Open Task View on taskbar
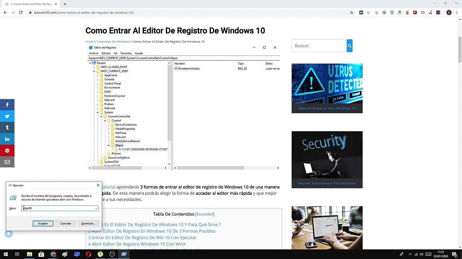 click(17, 254)
